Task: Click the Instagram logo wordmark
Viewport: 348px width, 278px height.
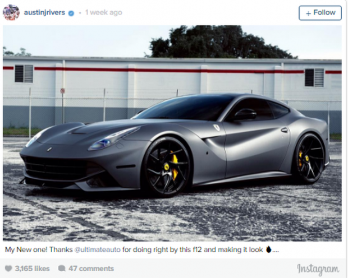Action: click(318, 269)
